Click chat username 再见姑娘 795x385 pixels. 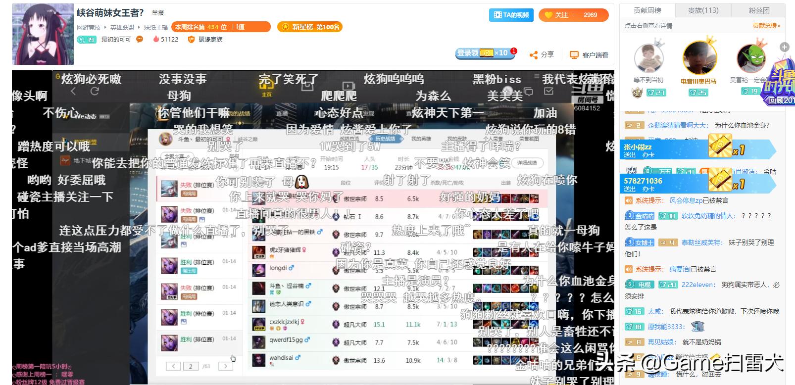(x=661, y=342)
